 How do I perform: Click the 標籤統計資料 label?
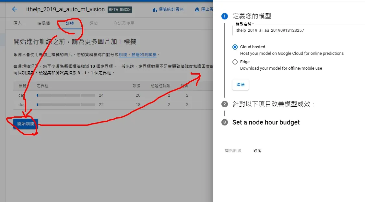point(171,9)
